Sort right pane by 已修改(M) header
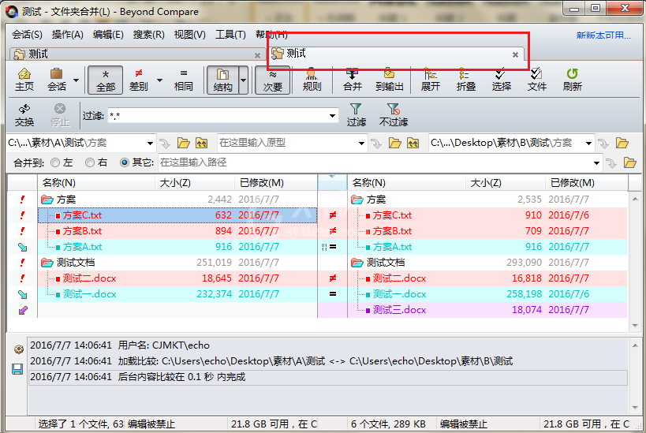This screenshot has width=646, height=433. pyautogui.click(x=587, y=182)
